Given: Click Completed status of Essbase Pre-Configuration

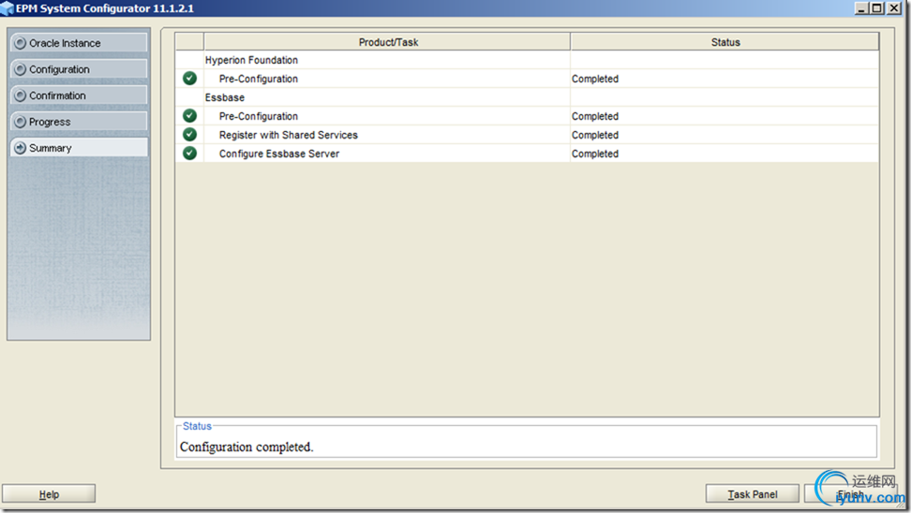Looking at the screenshot, I should [x=595, y=116].
